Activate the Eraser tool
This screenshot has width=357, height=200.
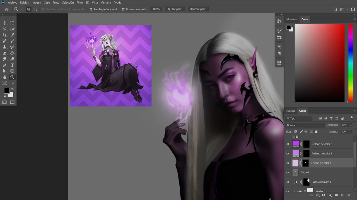[x=4, y=53]
